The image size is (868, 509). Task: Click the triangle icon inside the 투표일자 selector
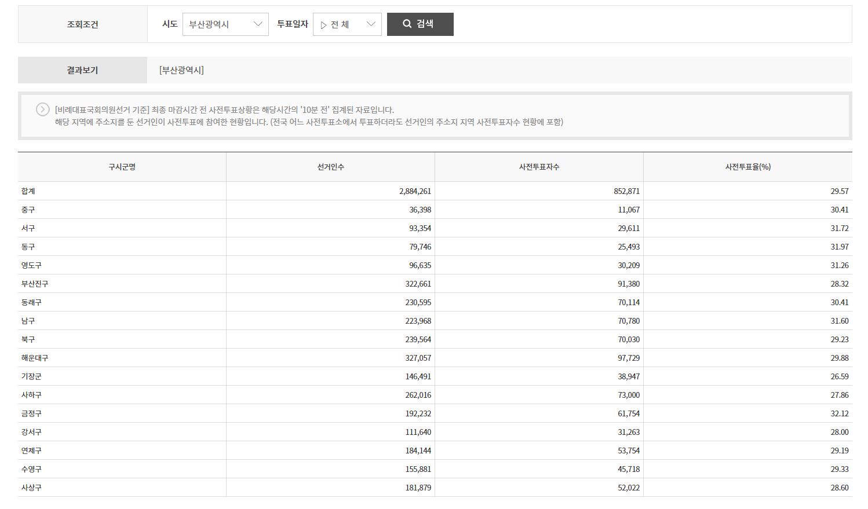(x=323, y=25)
